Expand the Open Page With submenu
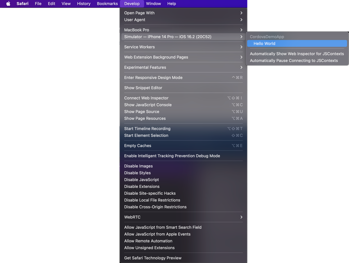The height and width of the screenshot is (263, 349). tap(184, 13)
